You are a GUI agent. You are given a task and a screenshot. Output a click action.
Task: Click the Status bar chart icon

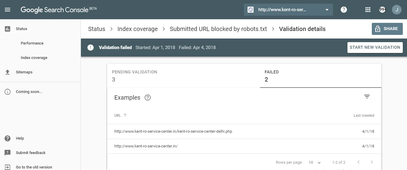[8, 29]
